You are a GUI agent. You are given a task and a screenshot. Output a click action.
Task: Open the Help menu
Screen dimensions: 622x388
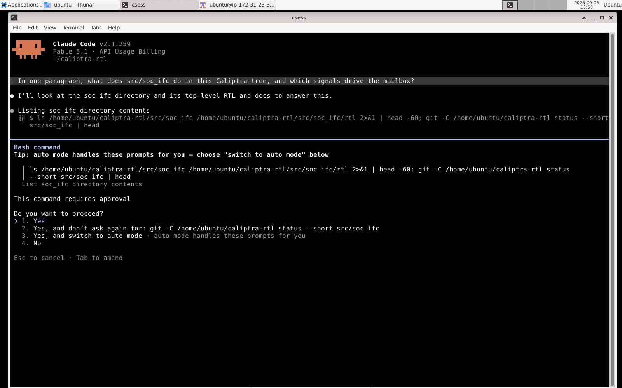(114, 28)
